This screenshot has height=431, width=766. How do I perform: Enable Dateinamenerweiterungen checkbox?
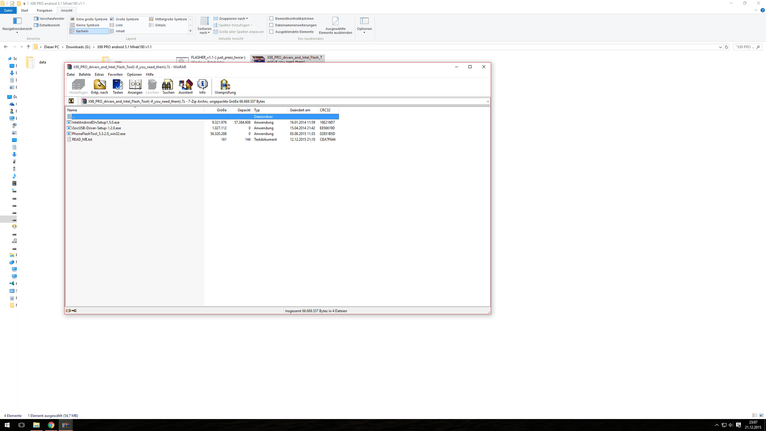click(x=271, y=25)
